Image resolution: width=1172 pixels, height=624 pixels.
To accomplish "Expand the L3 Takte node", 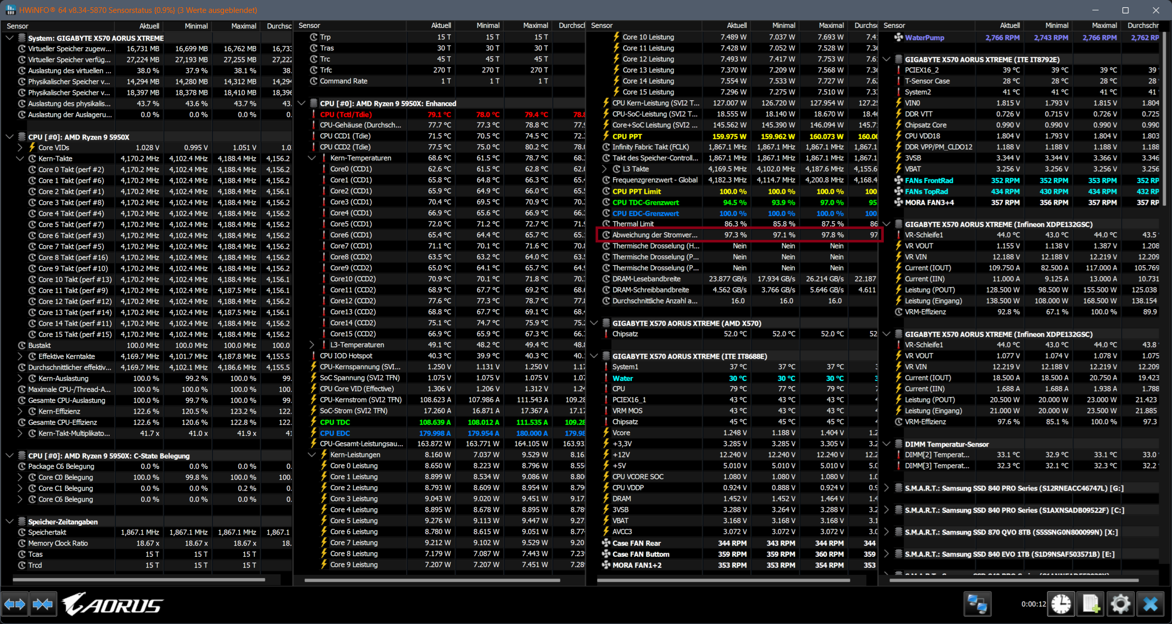I will [x=604, y=169].
